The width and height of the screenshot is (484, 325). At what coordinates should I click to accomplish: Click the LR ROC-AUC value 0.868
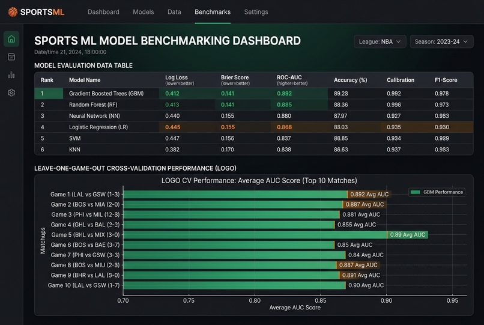284,127
